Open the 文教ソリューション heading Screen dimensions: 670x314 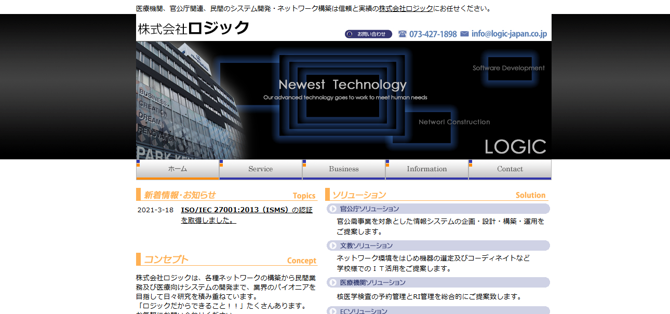[x=438, y=245]
